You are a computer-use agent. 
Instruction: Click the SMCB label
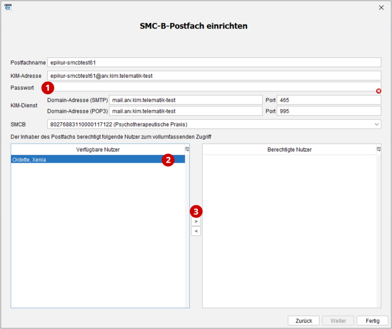18,124
